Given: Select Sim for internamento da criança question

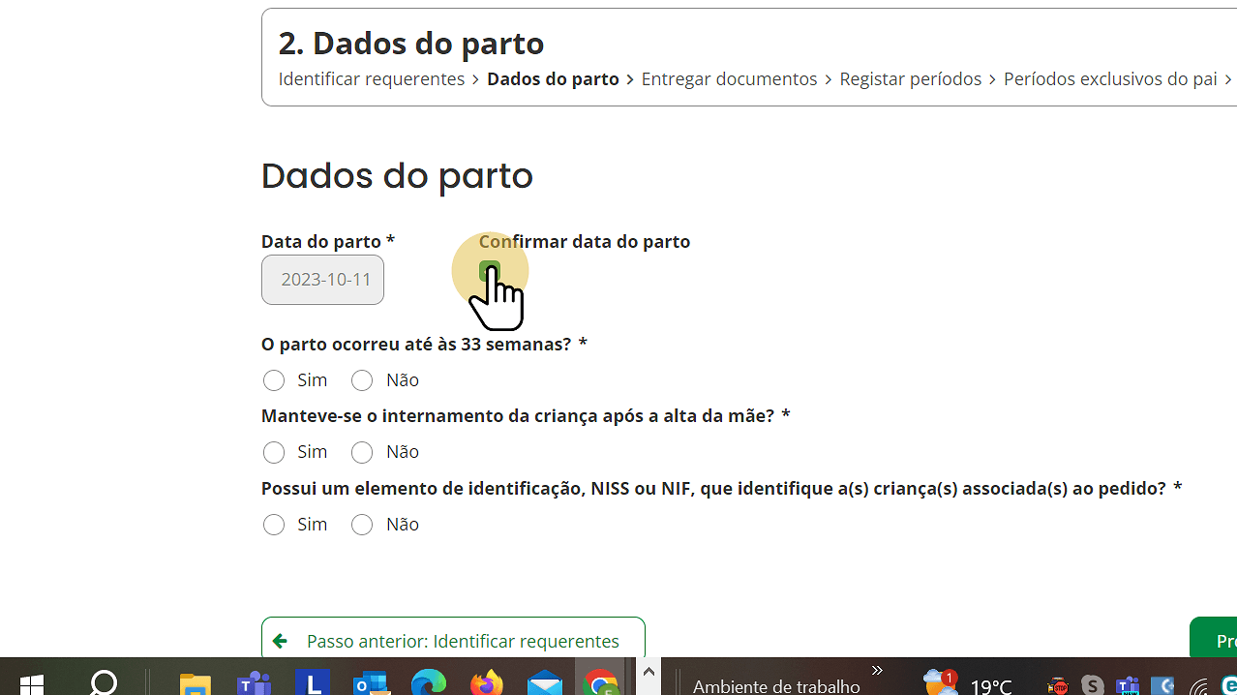Looking at the screenshot, I should pos(274,452).
